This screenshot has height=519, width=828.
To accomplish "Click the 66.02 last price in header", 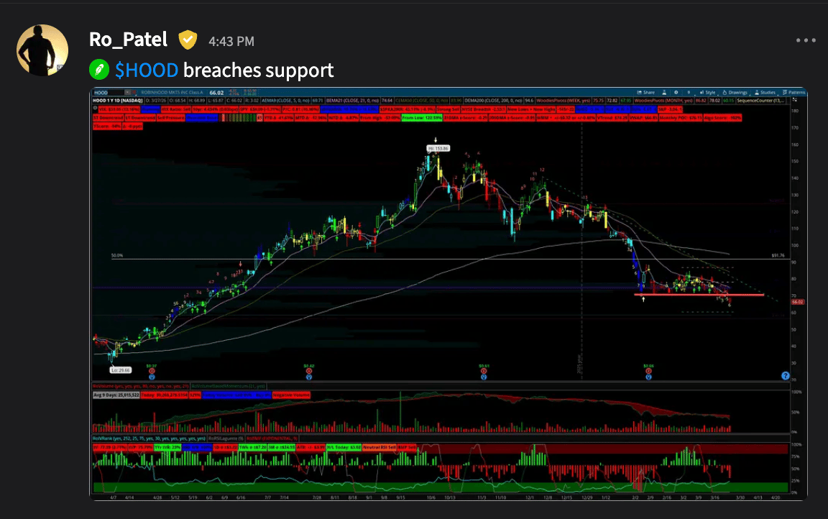I will coord(216,93).
